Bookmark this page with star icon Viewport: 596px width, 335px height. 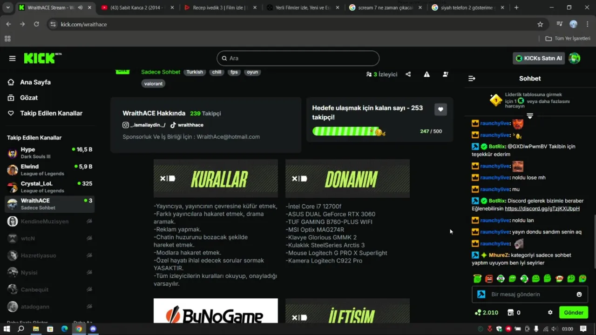540,24
